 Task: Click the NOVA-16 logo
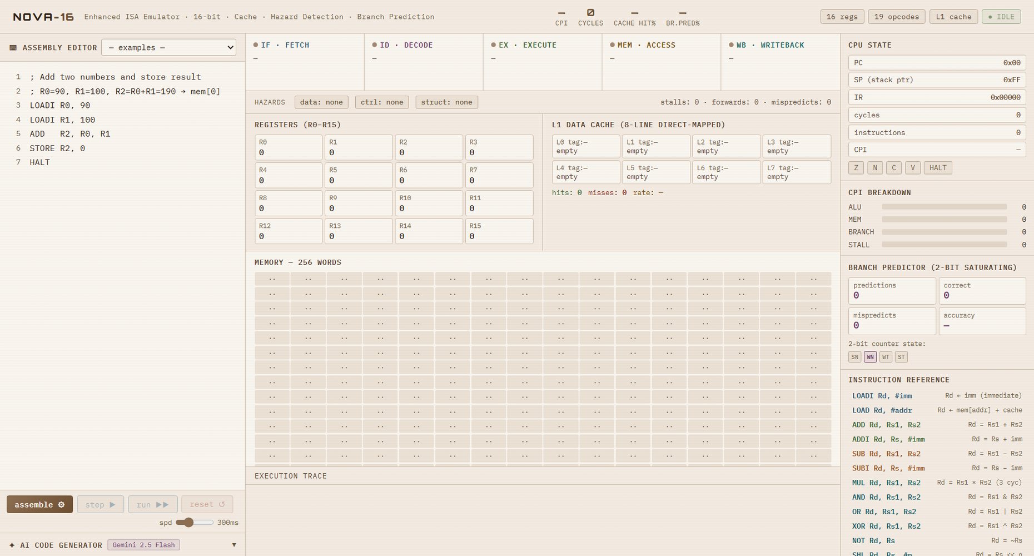pos(43,17)
